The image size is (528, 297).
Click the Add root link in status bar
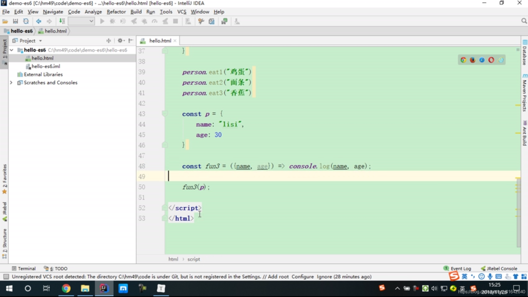(x=278, y=277)
